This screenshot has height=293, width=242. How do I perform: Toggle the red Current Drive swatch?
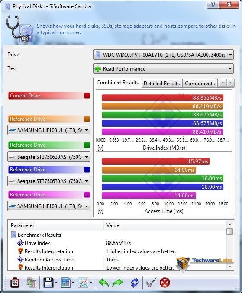(87, 96)
